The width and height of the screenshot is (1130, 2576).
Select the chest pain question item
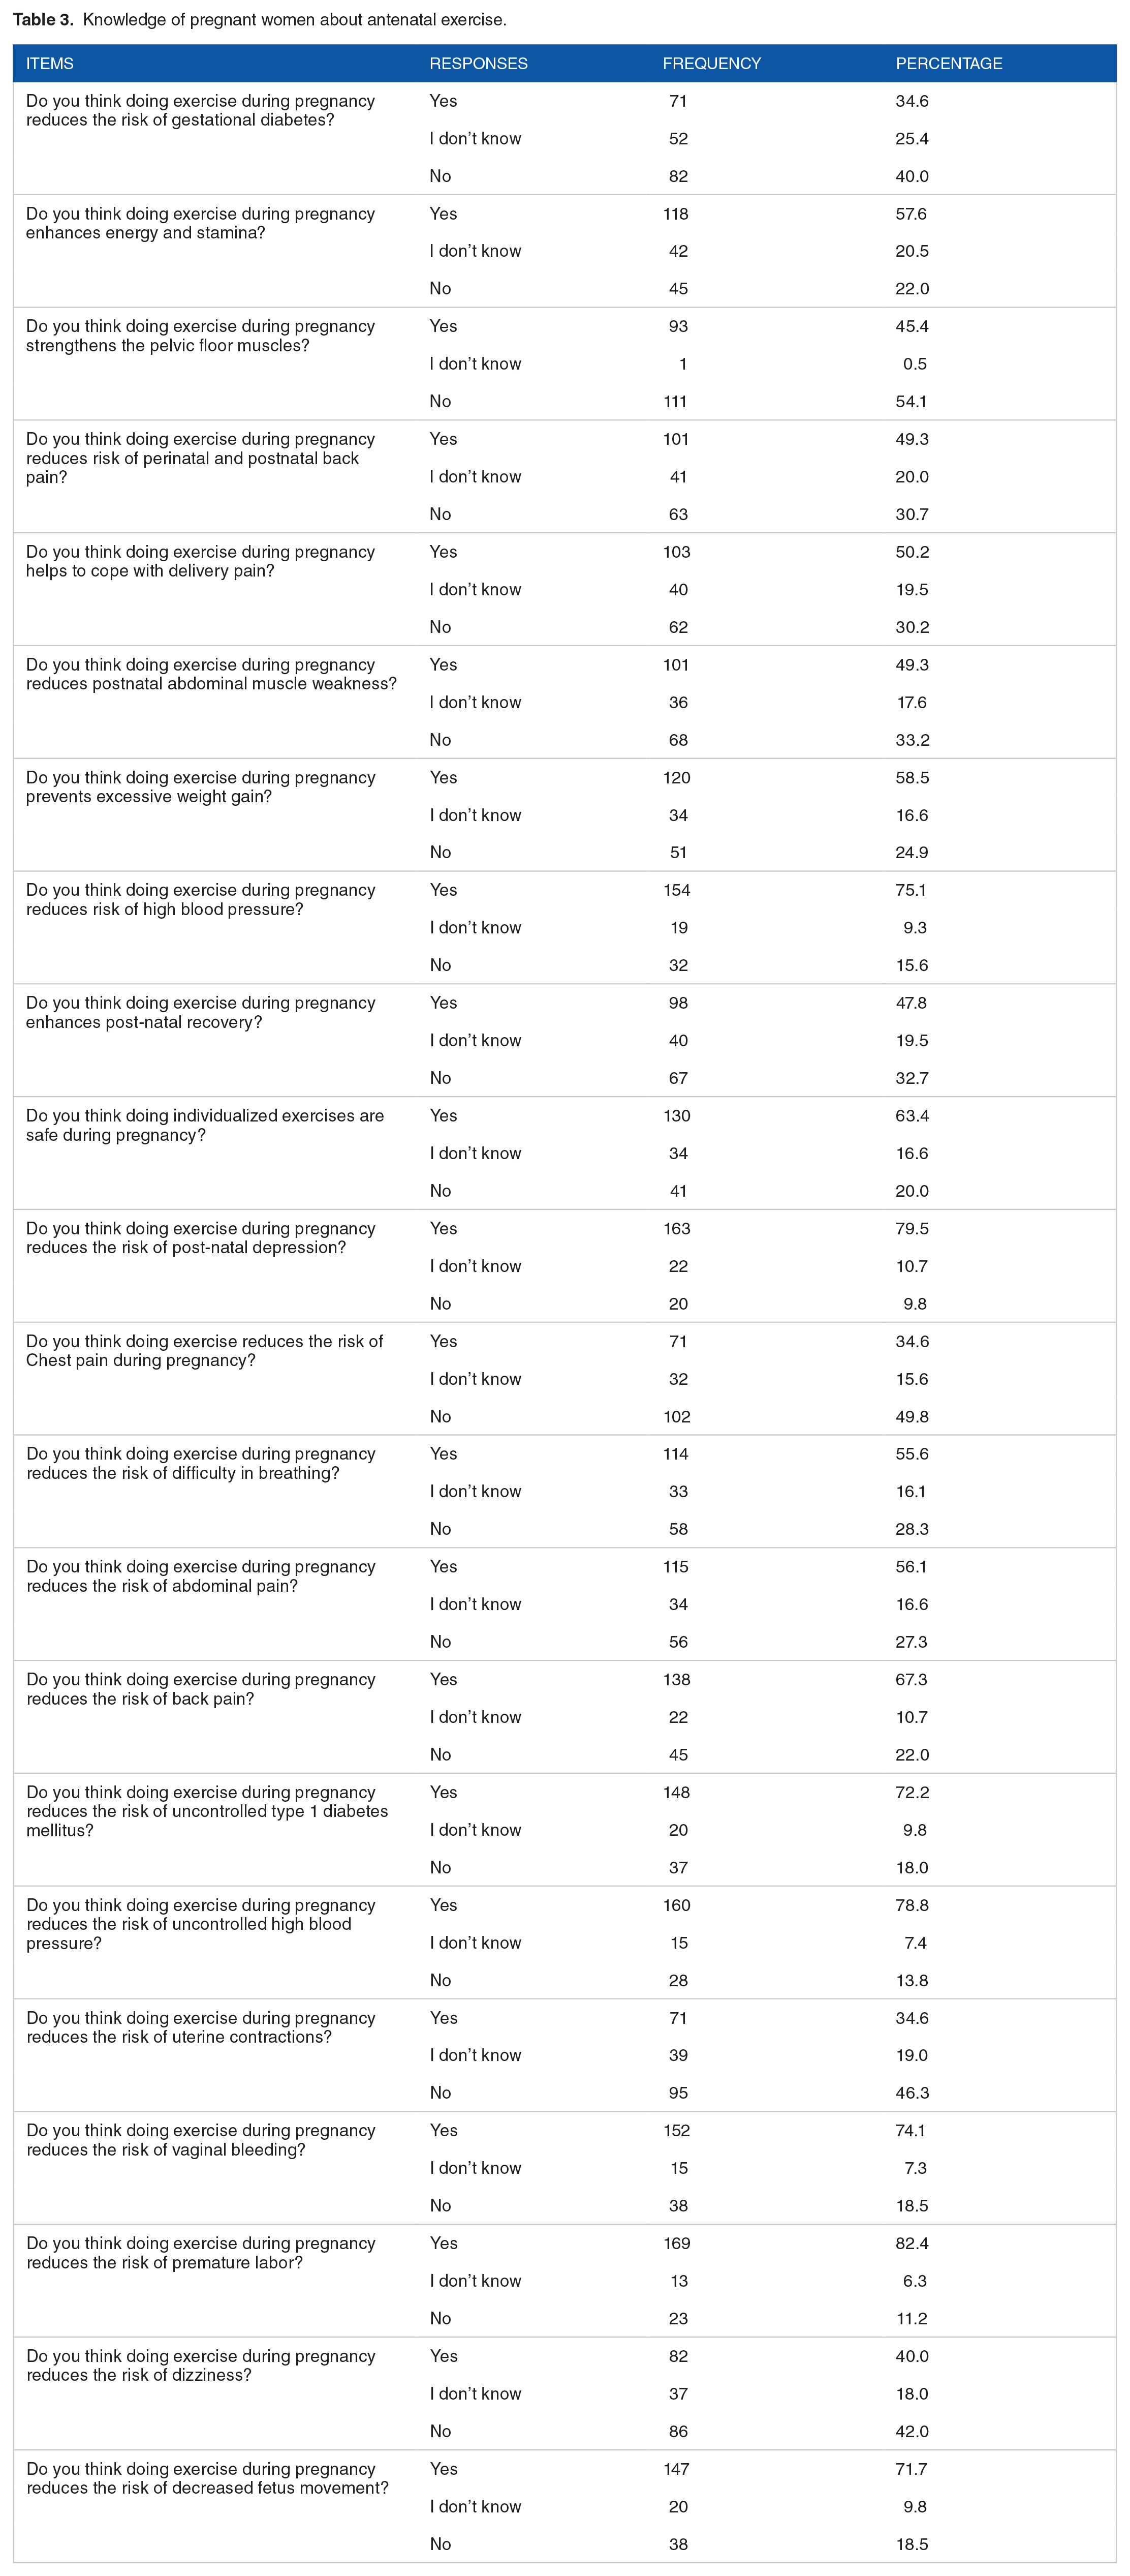(x=204, y=1350)
